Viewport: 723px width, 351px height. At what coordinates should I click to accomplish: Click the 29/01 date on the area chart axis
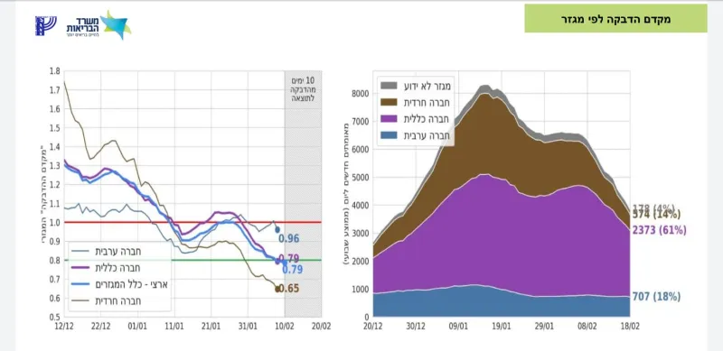544,327
